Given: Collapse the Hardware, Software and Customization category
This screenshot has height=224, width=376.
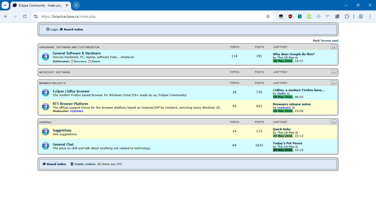Looking at the screenshot, I should point(334,47).
